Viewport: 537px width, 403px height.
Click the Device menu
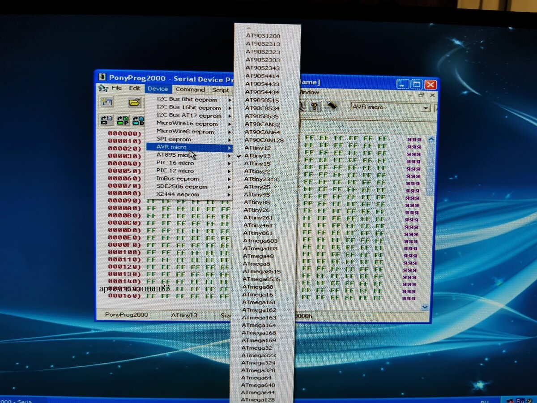click(x=158, y=89)
